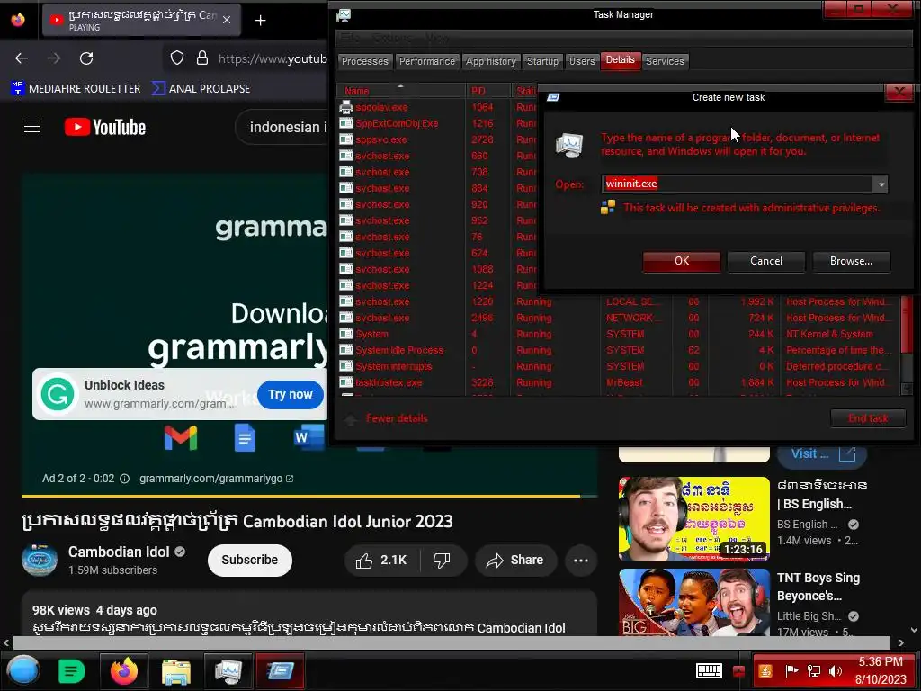Viewport: 921px width, 691px height.
Task: Switch to Performance tab
Action: tap(427, 61)
